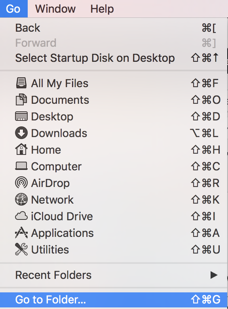Click the Desktop screen icon
The height and width of the screenshot is (309, 228).
(x=21, y=116)
